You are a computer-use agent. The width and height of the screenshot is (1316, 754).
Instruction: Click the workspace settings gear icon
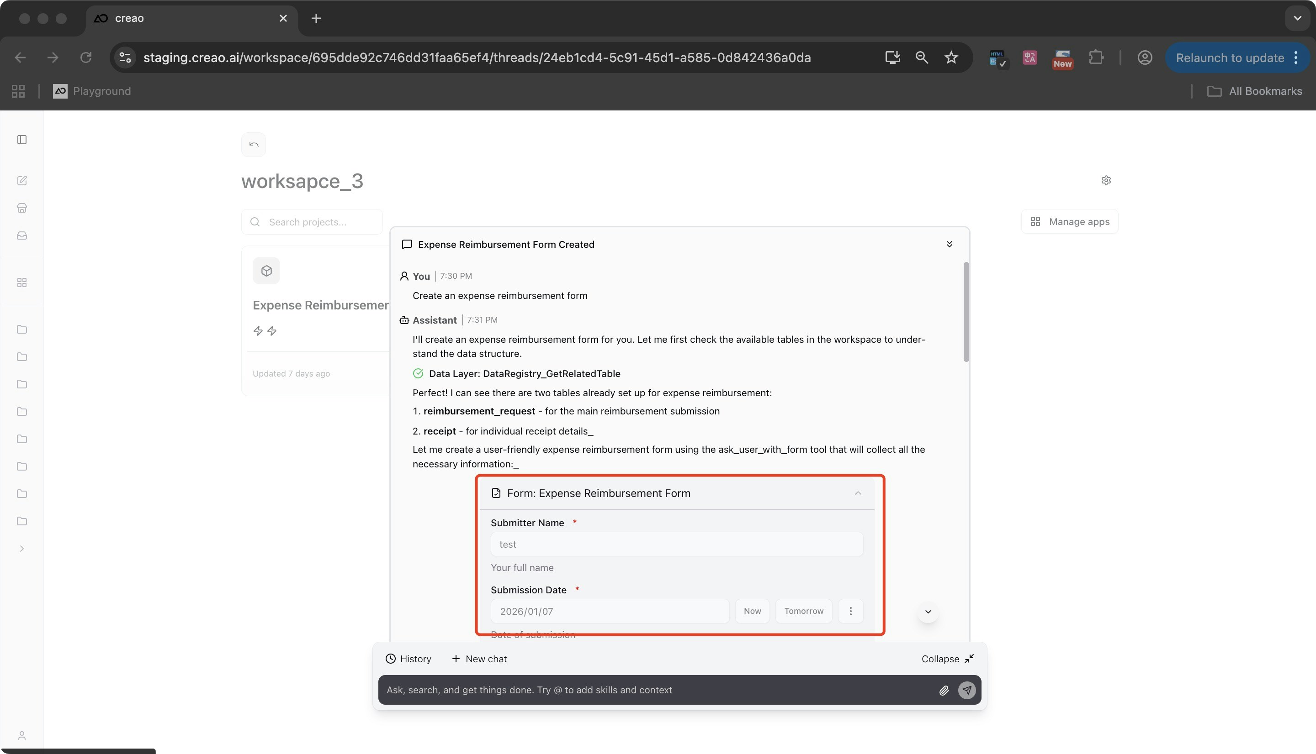pos(1106,180)
